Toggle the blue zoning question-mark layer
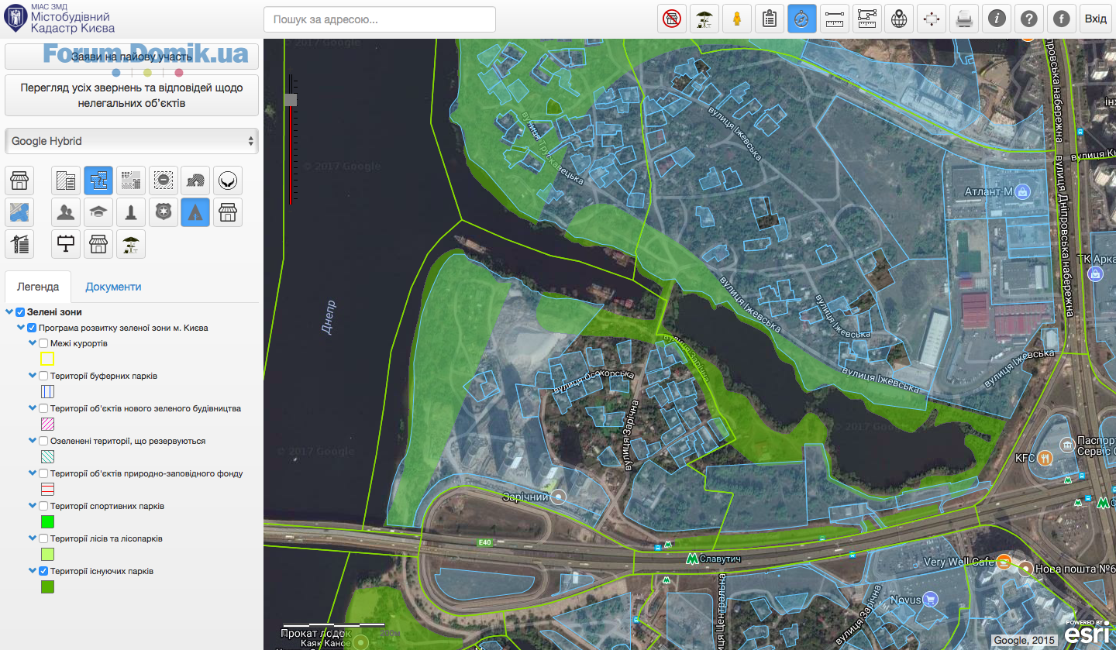1116x650 pixels. pyautogui.click(x=98, y=181)
